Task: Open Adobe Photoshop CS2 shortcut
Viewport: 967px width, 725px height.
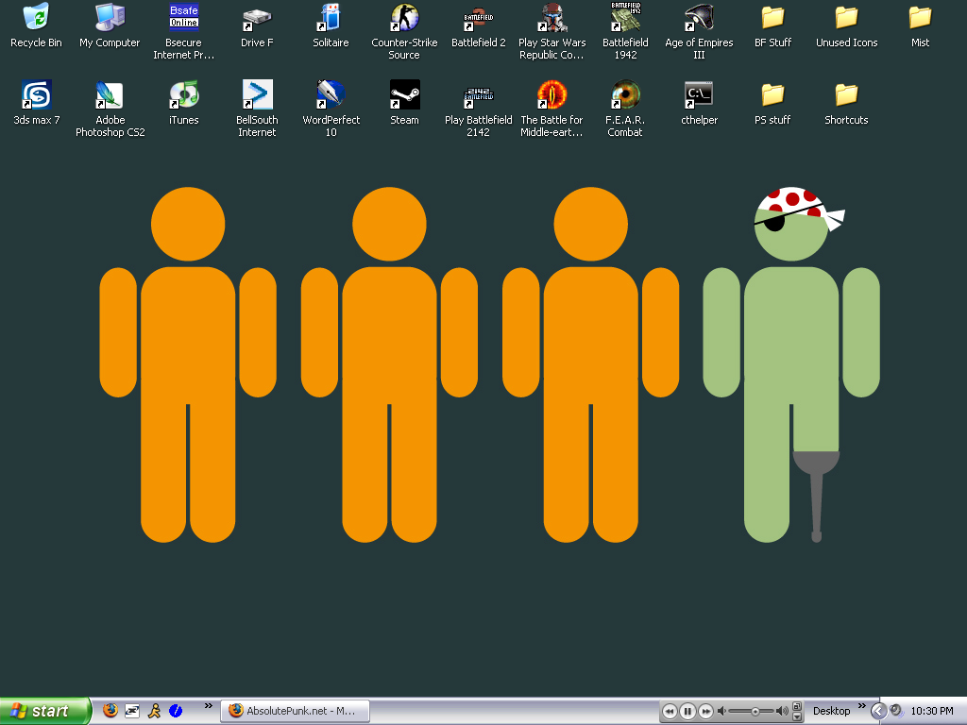Action: click(110, 95)
